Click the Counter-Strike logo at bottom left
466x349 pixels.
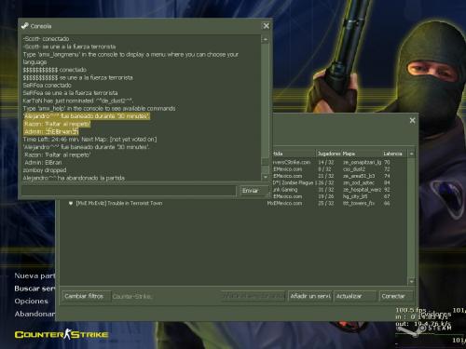point(62,334)
